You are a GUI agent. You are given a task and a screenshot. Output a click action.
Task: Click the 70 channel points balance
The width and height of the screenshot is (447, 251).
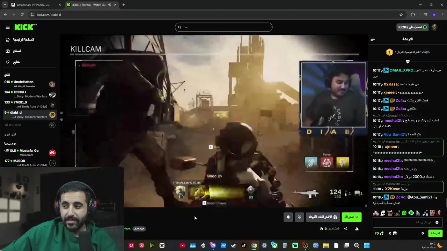(x=379, y=234)
